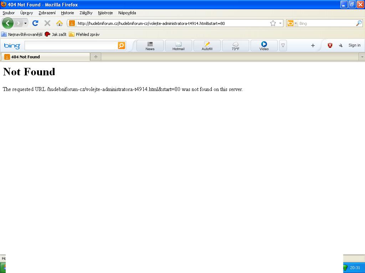Click Sign in on the Bing toolbar

(354, 45)
